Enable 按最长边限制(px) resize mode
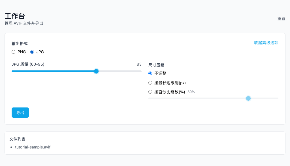 coord(150,83)
